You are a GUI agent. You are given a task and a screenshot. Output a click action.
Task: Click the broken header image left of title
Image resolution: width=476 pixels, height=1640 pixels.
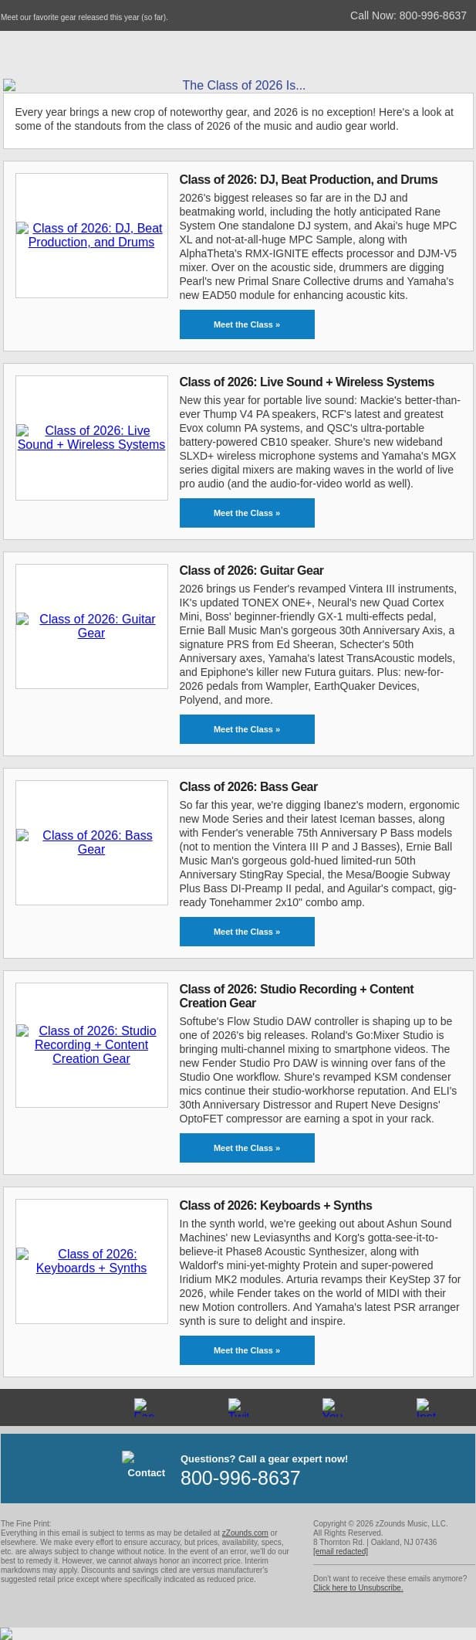click(9, 85)
